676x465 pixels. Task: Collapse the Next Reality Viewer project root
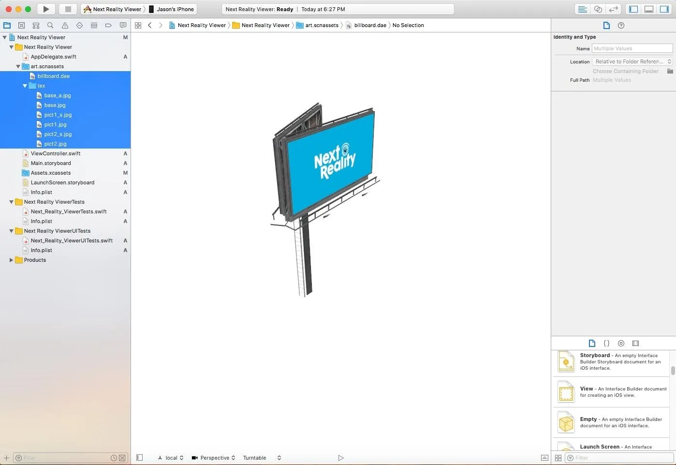[x=5, y=37]
